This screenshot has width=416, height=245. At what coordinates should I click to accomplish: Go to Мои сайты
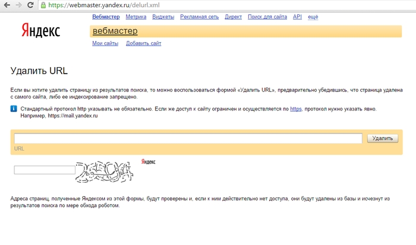(105, 43)
